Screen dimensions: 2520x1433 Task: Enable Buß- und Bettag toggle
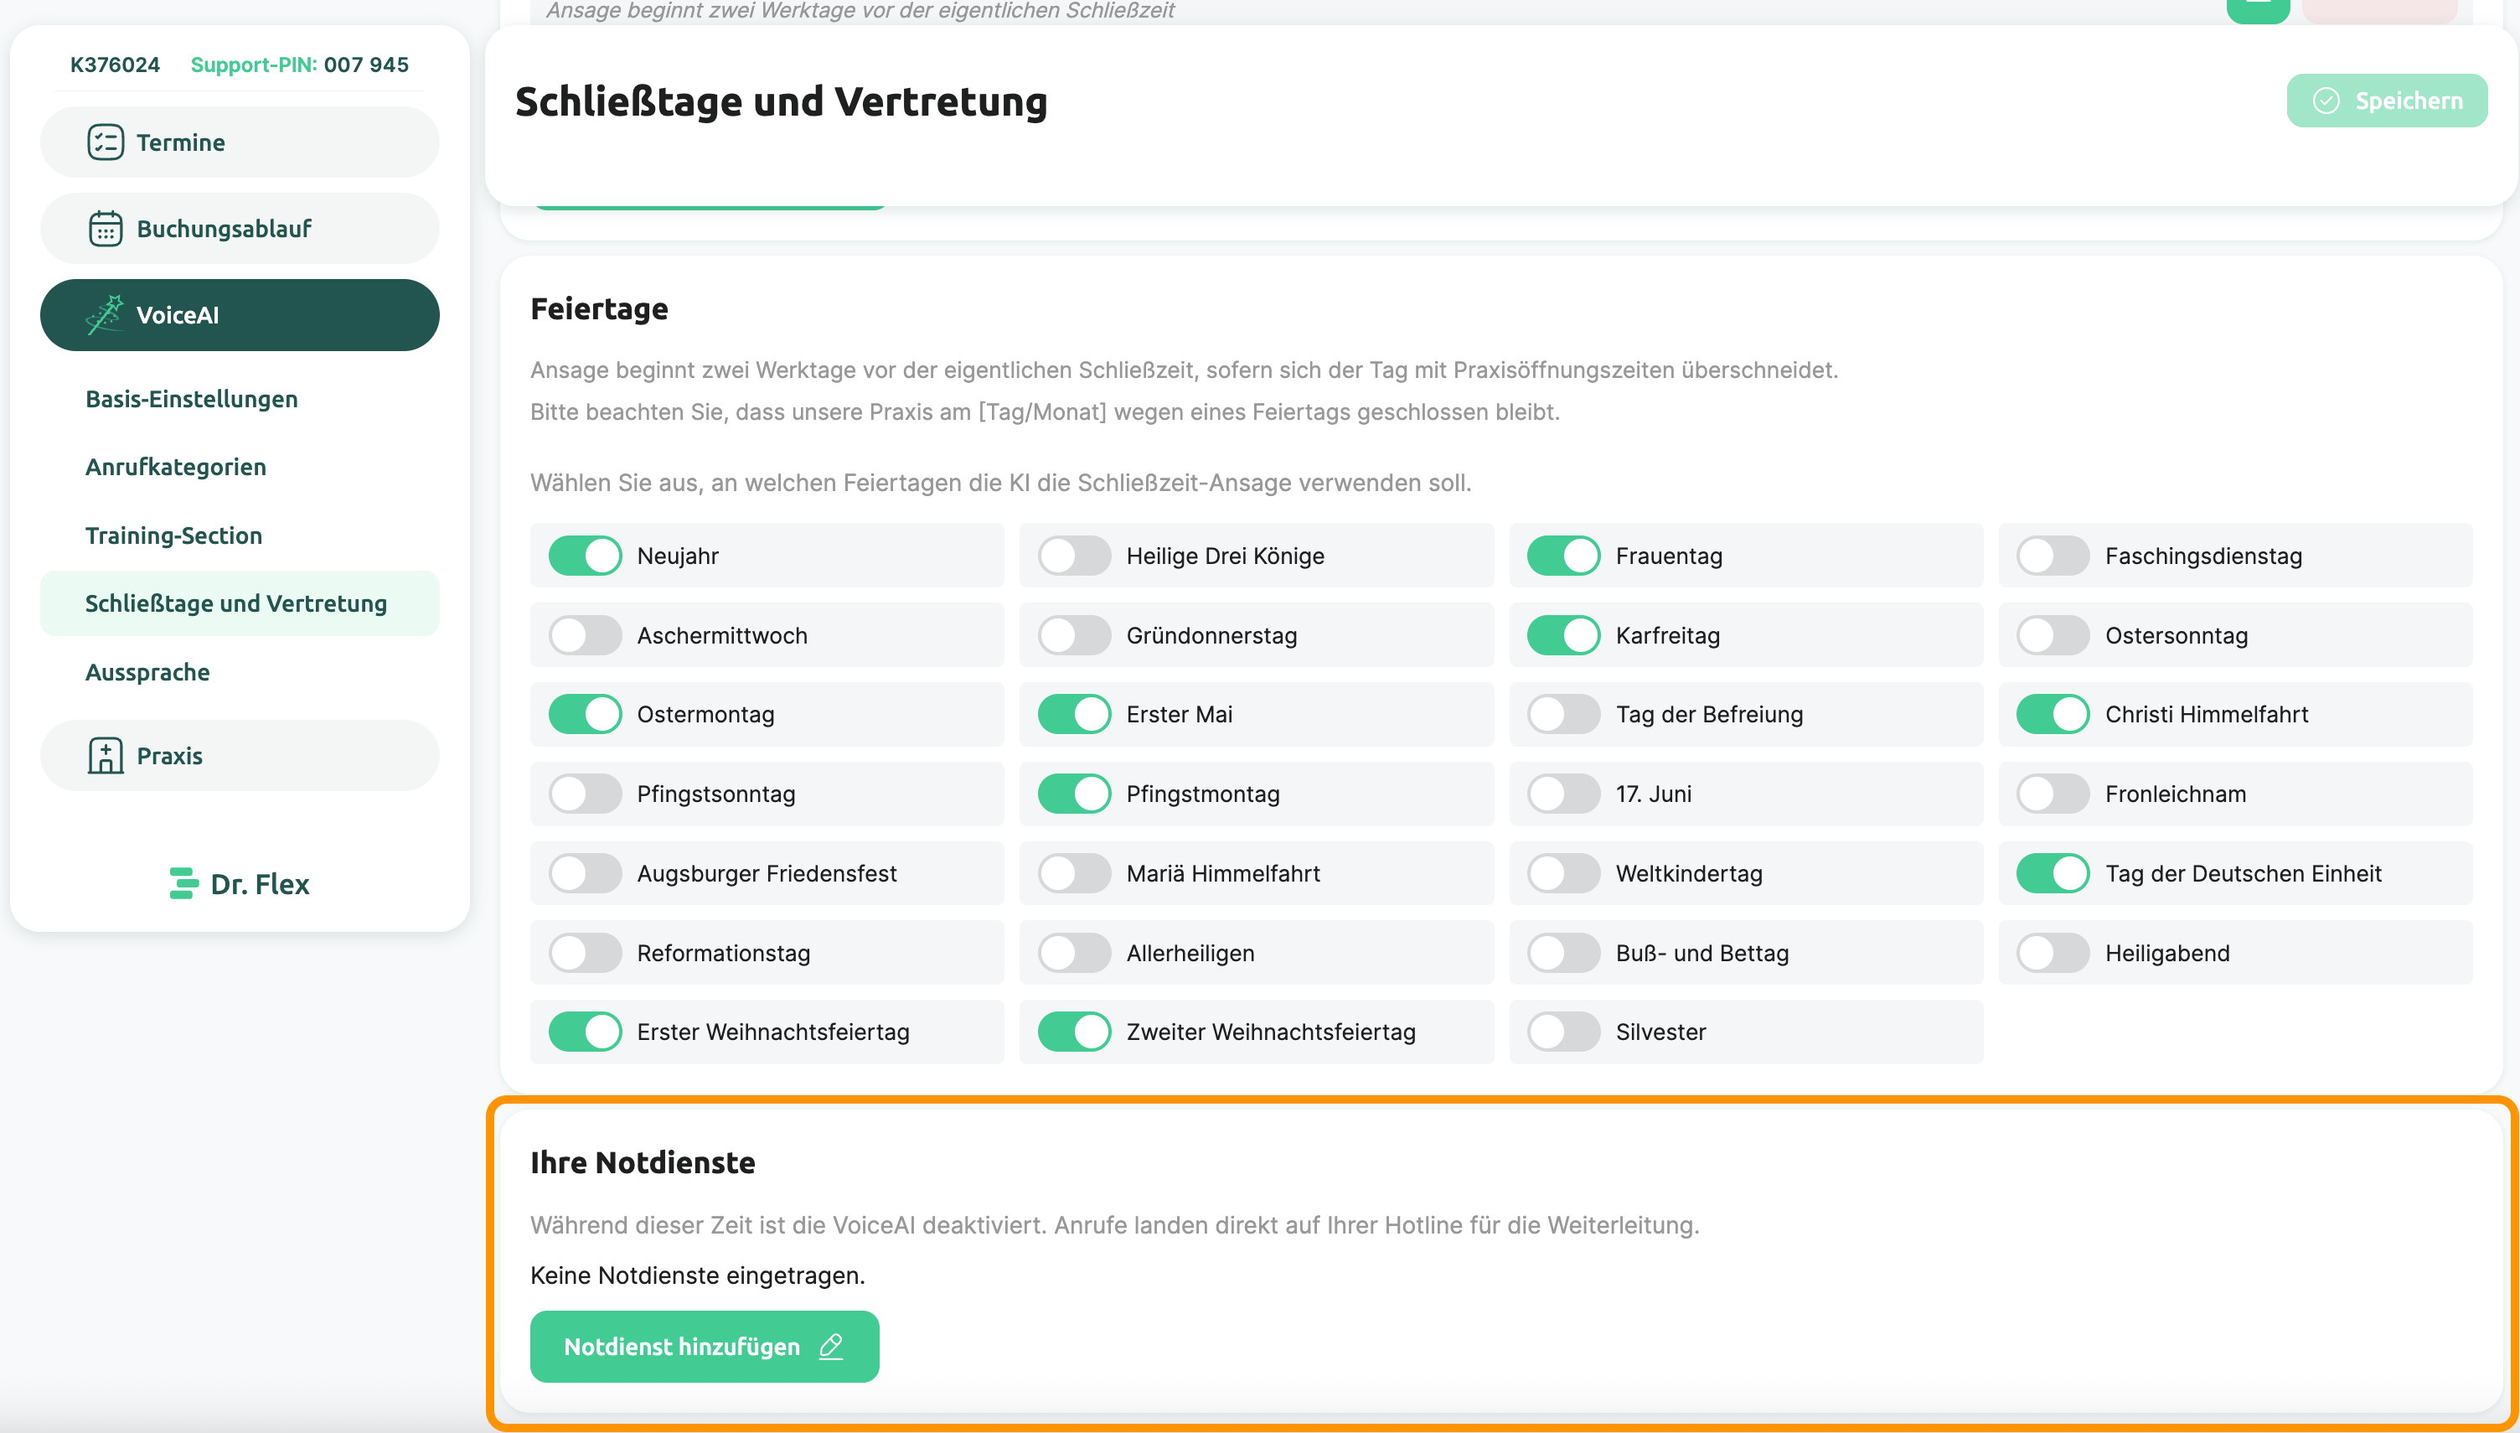click(x=1564, y=953)
